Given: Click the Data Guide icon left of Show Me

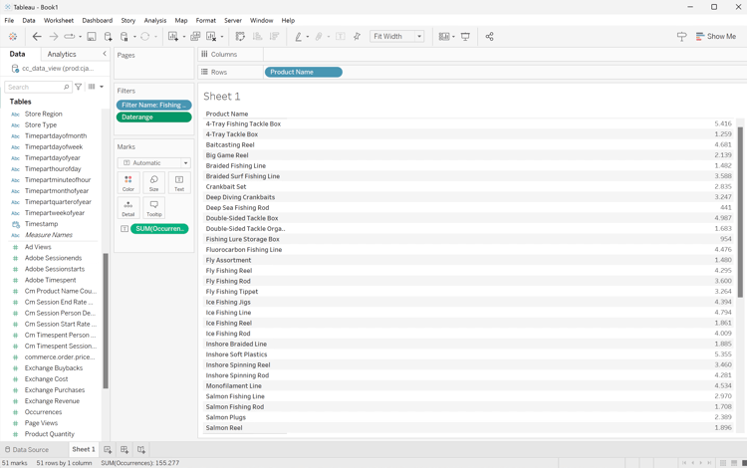Looking at the screenshot, I should click(681, 37).
